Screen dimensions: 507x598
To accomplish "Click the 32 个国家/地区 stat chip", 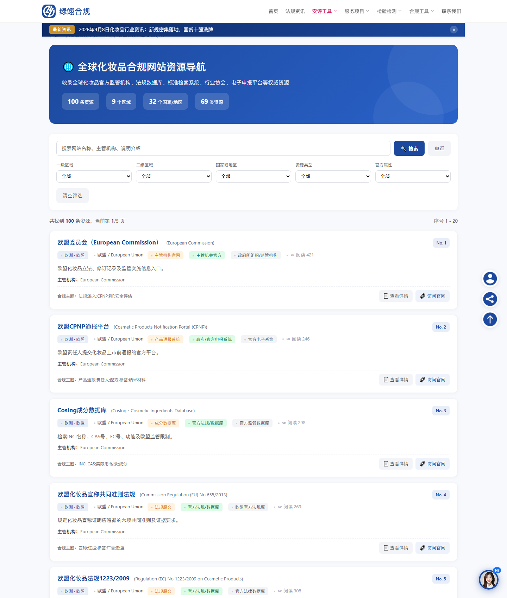I will click(165, 101).
